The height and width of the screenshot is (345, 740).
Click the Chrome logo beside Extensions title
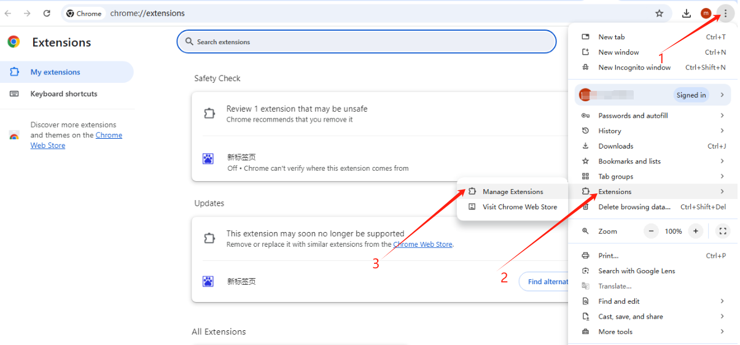[14, 42]
